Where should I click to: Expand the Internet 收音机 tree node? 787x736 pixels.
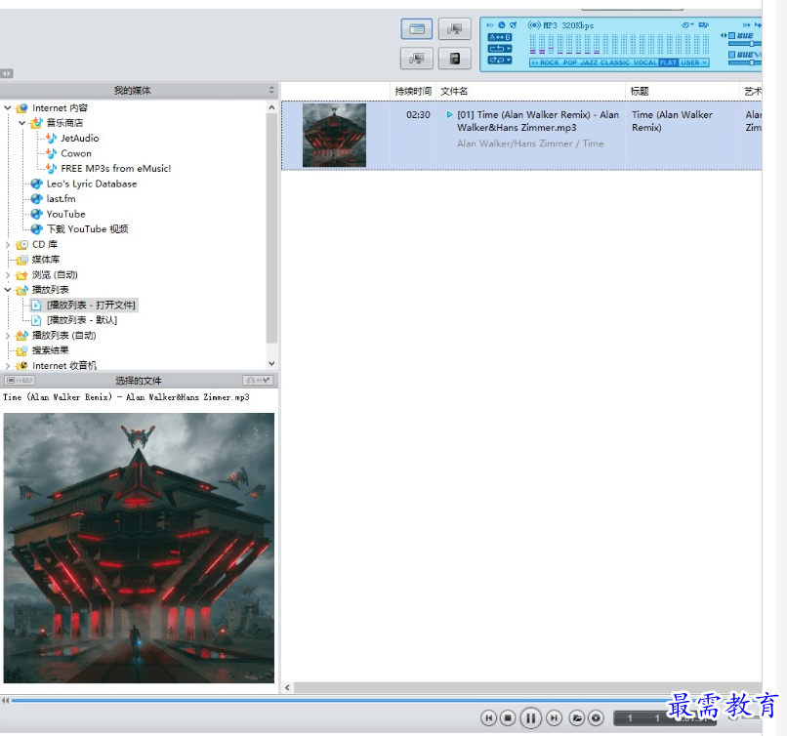[x=8, y=366]
